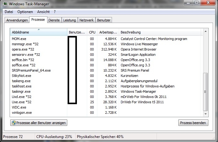
Task: Click DrWeb For Windows t5 2011
Action: [x=142, y=102]
